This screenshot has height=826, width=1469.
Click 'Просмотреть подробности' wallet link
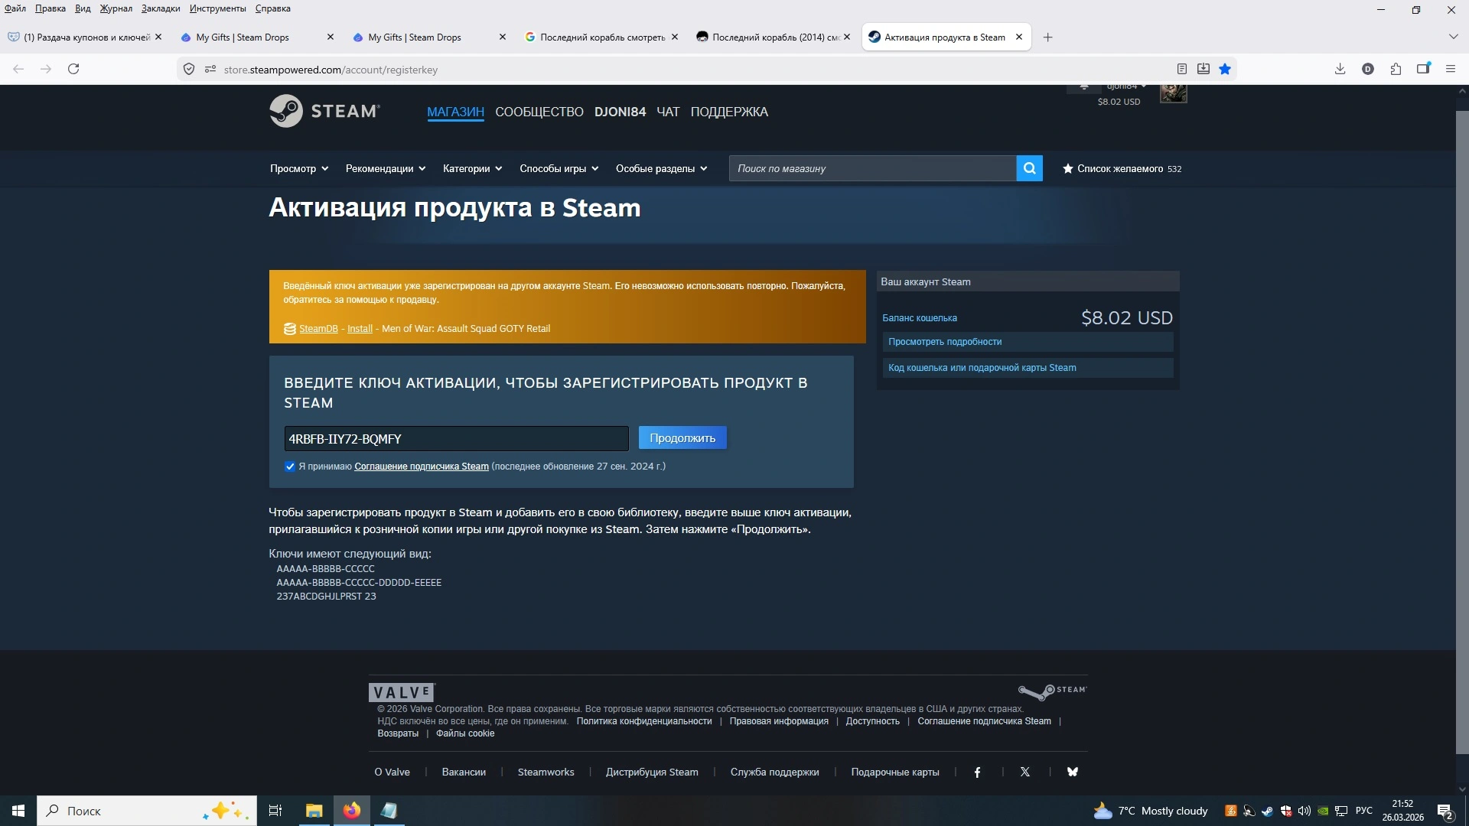1028,342
